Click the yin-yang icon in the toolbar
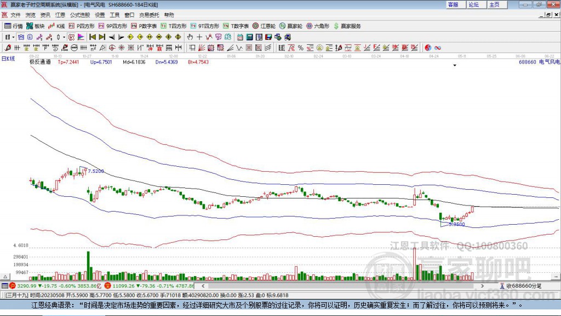This screenshot has width=561, height=316. (x=428, y=48)
